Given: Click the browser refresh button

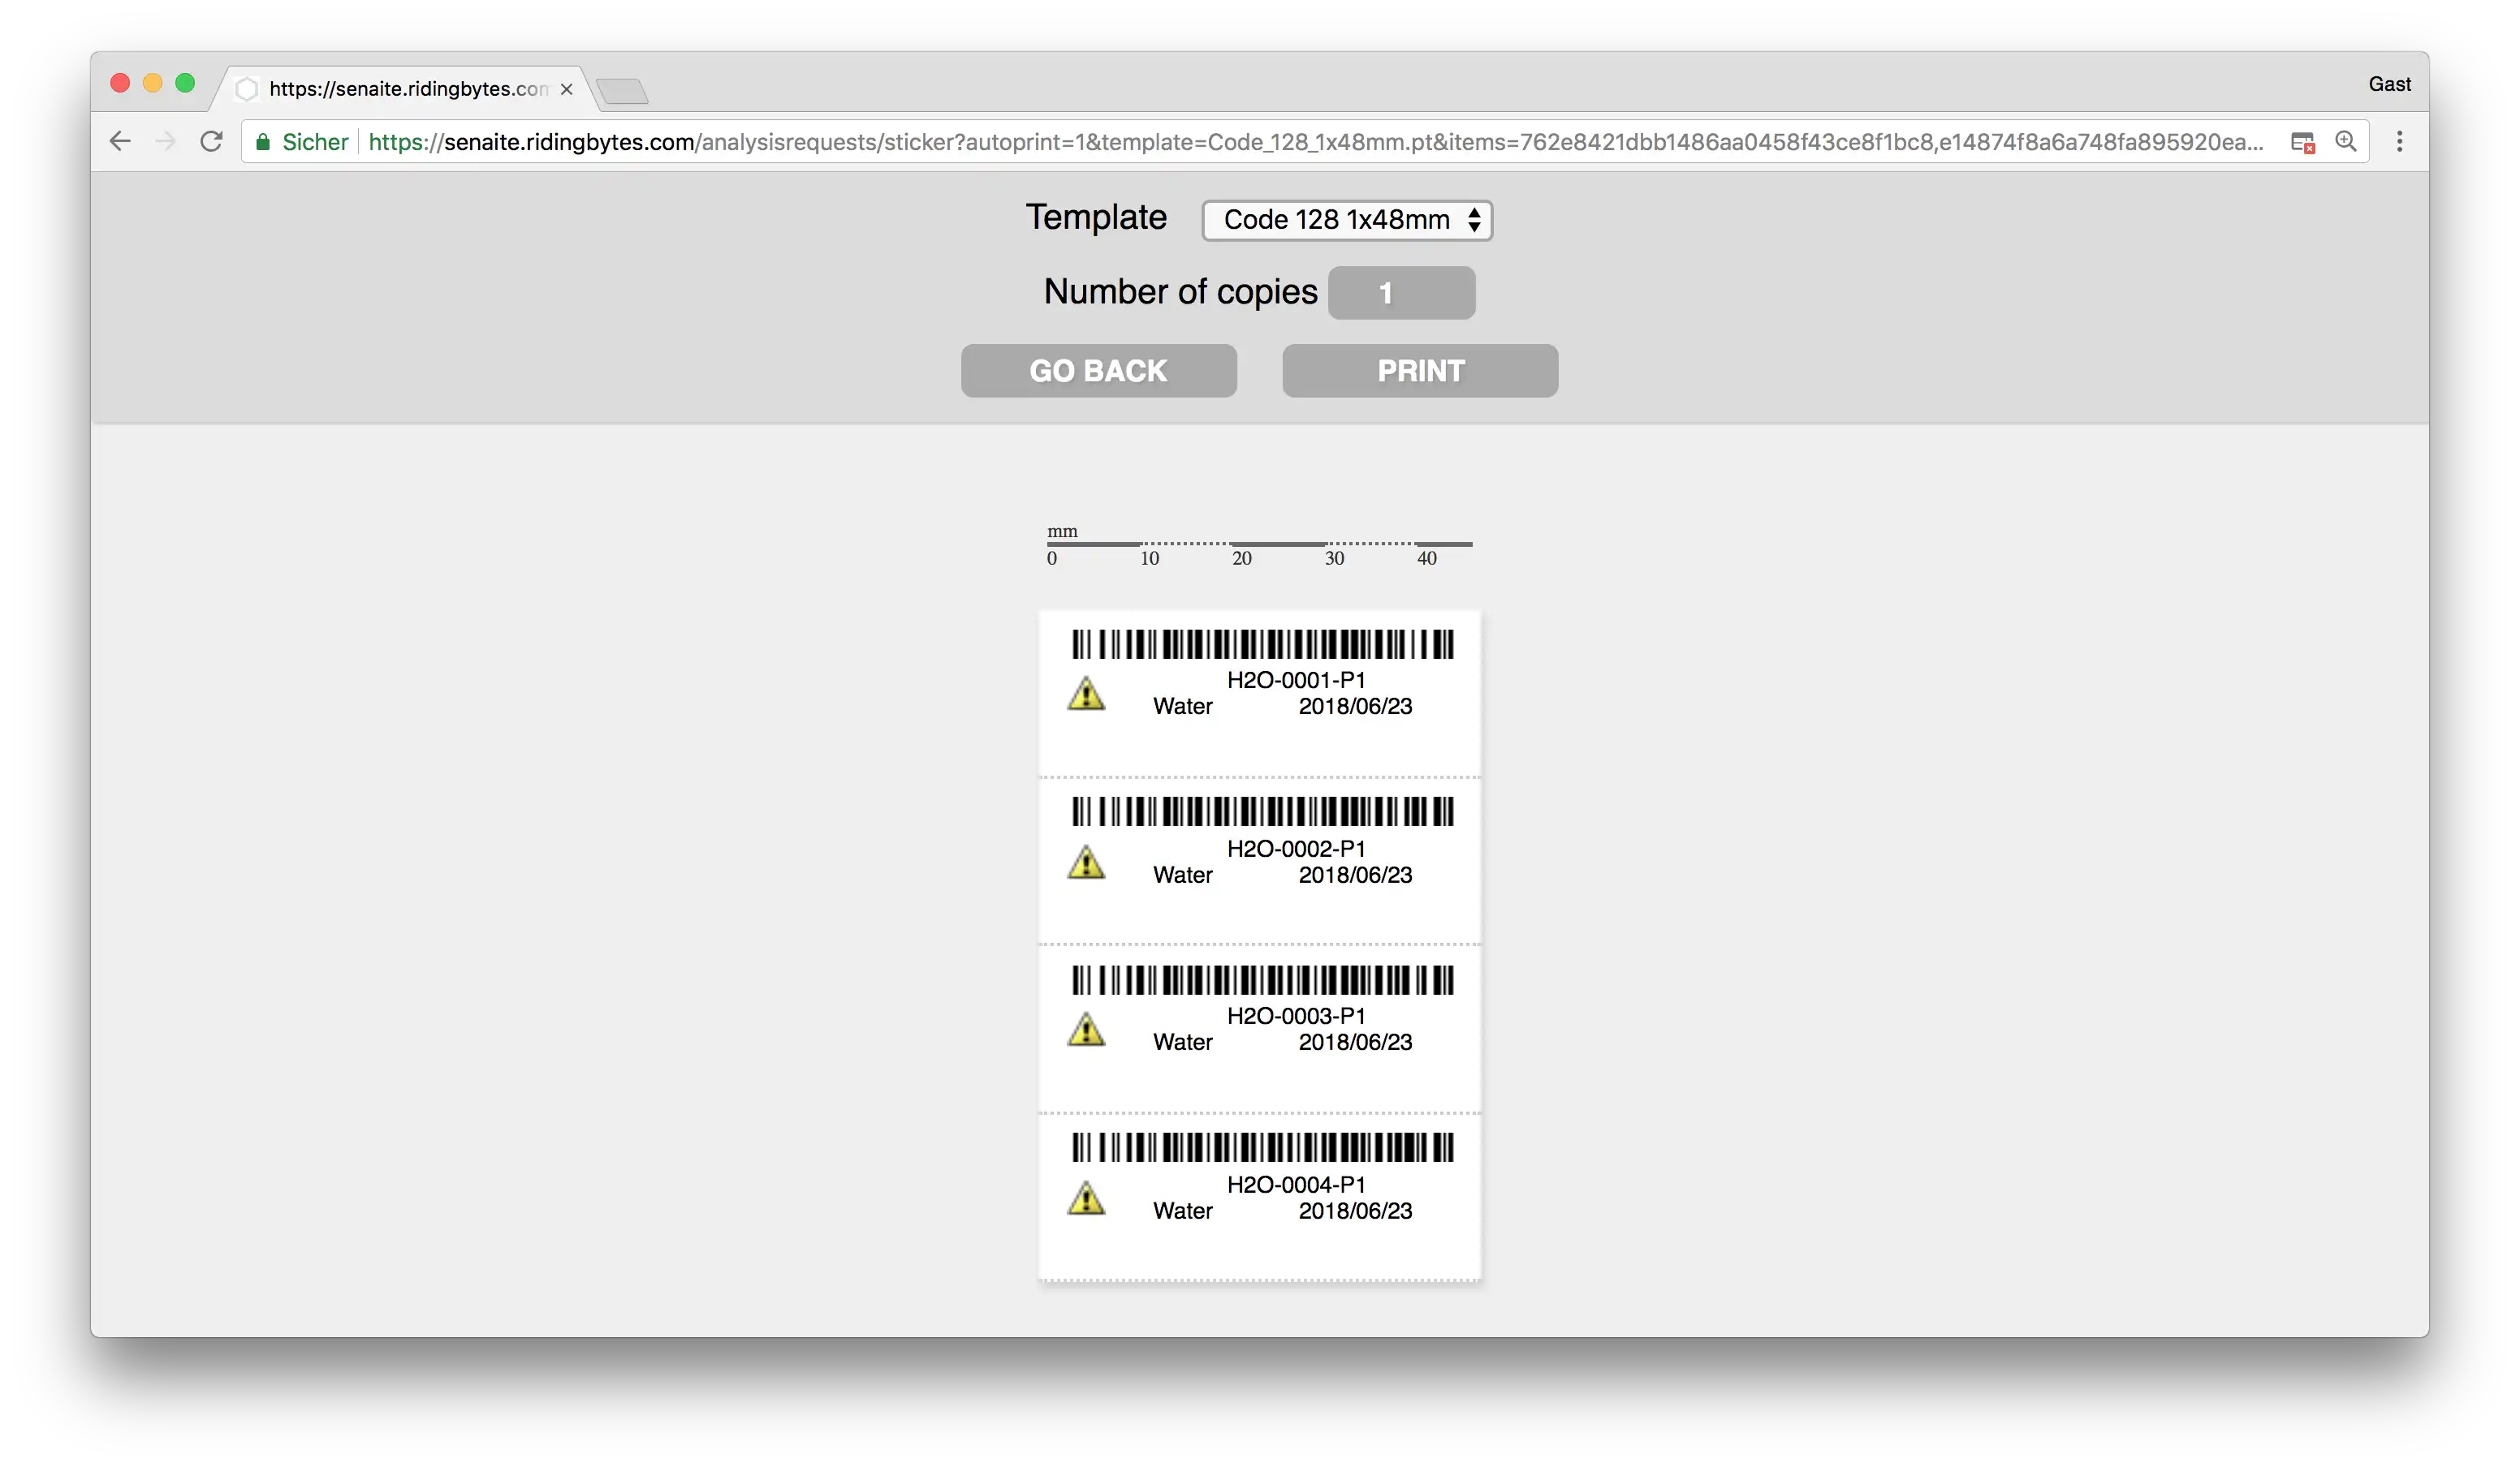Looking at the screenshot, I should pyautogui.click(x=209, y=141).
